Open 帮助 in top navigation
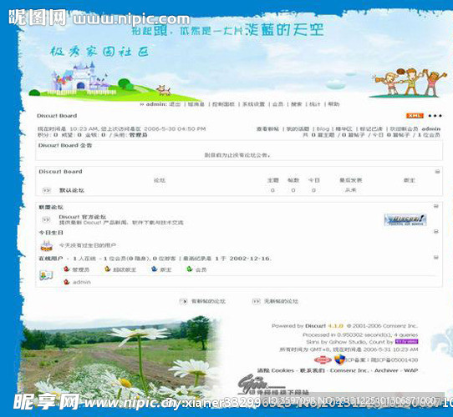Viewport: 453px width, 417px height. pyautogui.click(x=333, y=104)
